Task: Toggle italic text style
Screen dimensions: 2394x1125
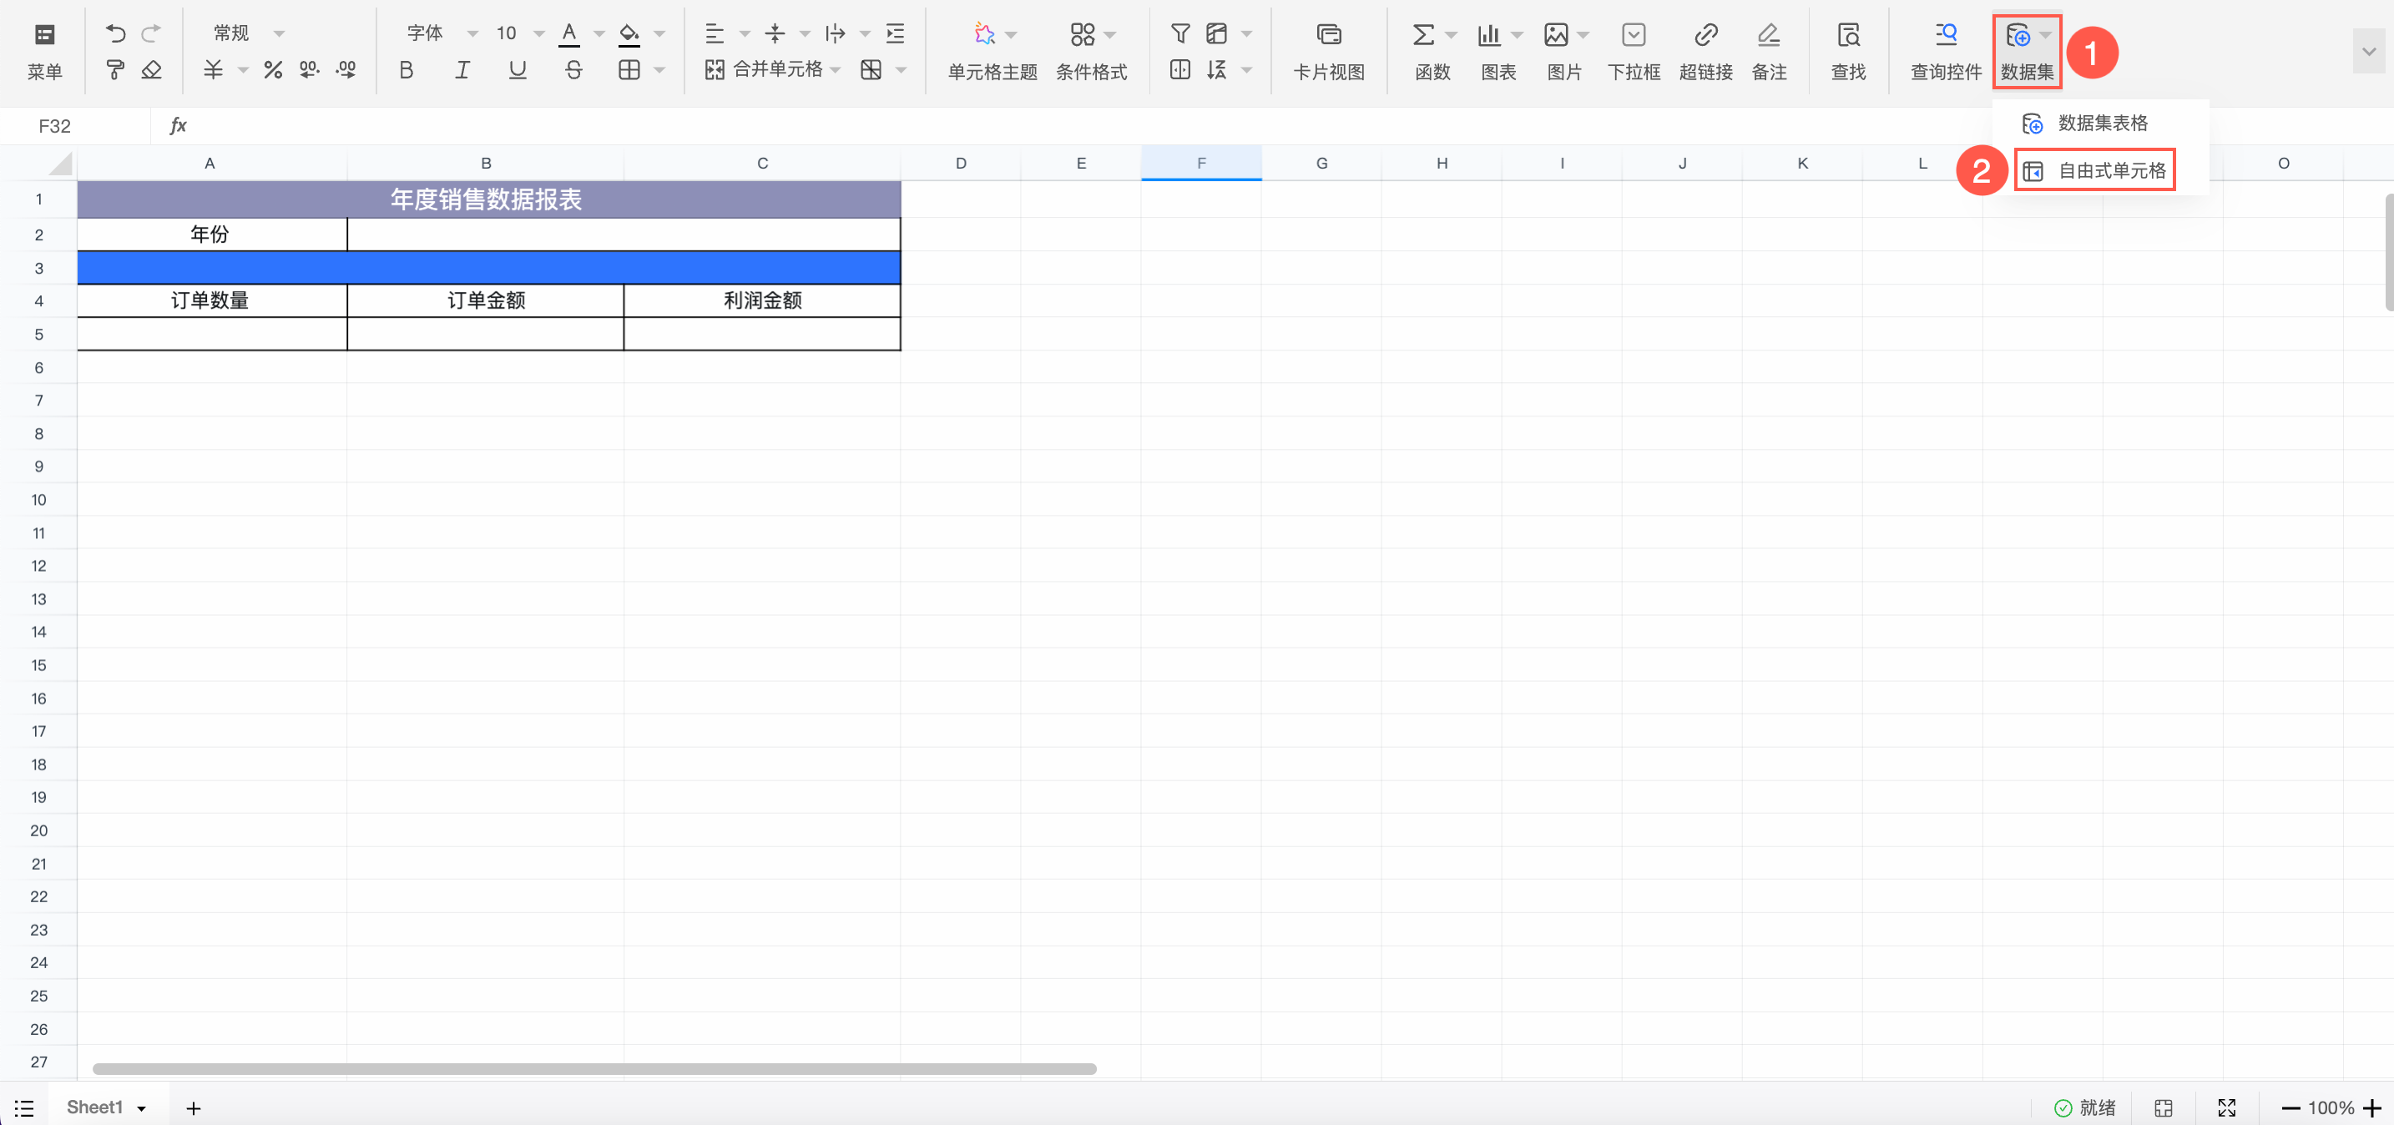Action: (462, 69)
